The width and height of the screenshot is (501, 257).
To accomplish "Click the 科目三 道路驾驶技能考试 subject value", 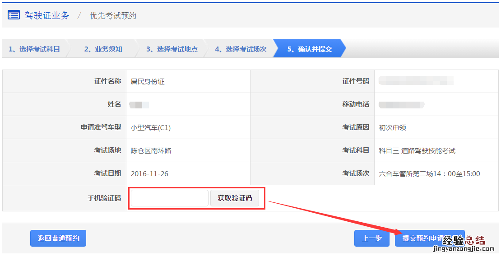I will click(417, 151).
